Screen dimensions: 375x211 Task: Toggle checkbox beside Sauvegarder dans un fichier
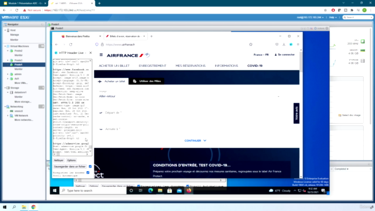90,166
